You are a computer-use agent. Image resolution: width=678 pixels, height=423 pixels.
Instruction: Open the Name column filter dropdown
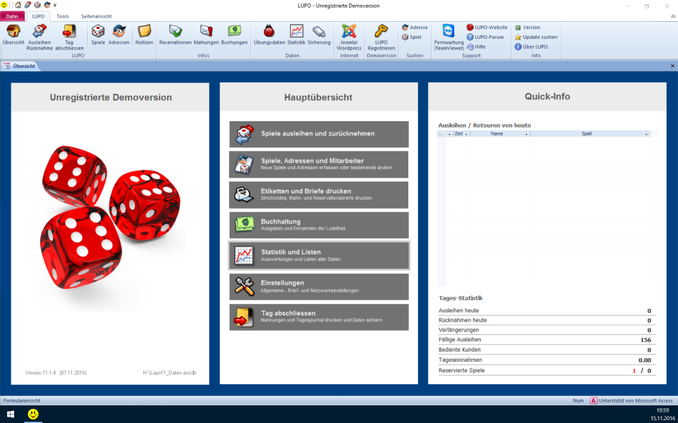526,134
